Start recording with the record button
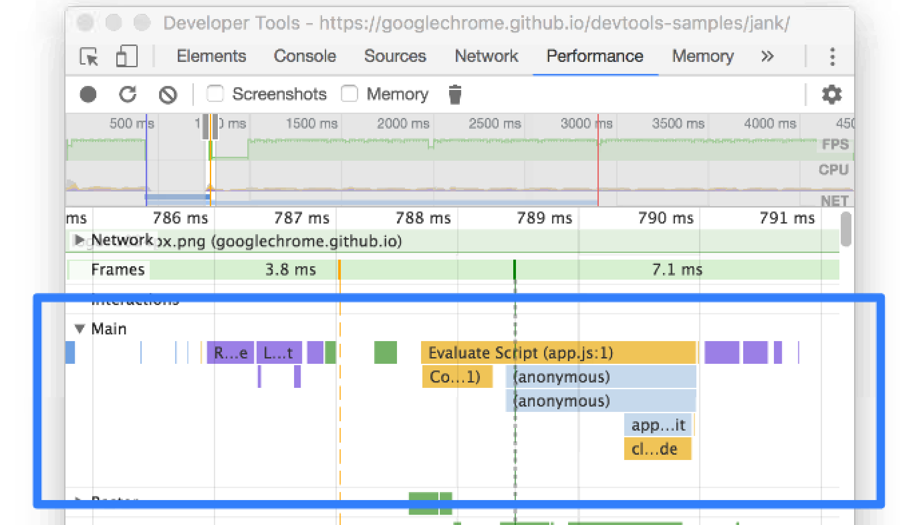Screen dimensions: 900x525 point(88,94)
